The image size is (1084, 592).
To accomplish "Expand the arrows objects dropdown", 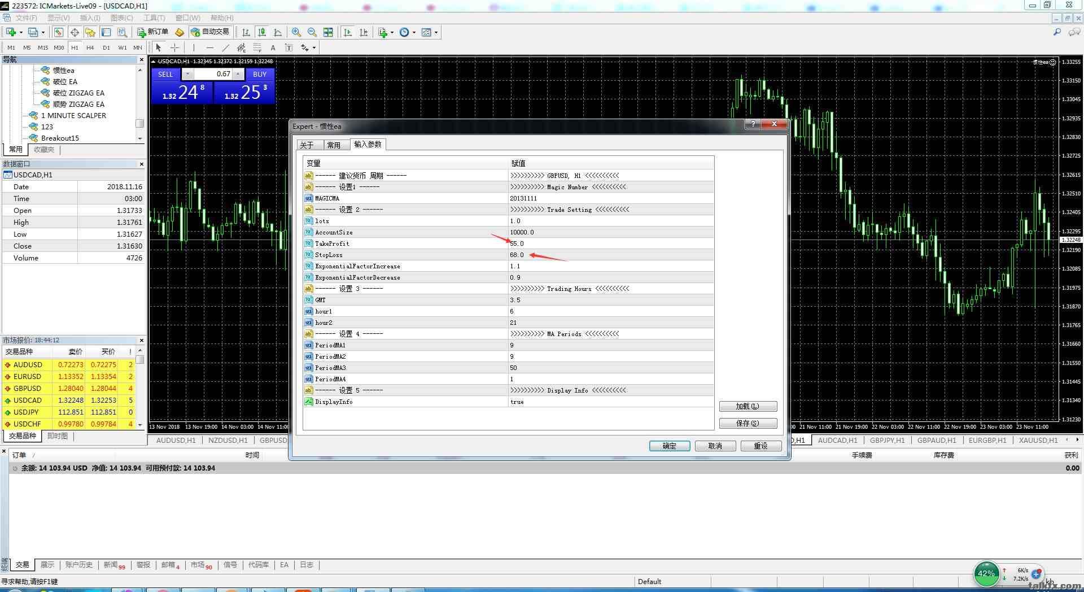I will 314,47.
